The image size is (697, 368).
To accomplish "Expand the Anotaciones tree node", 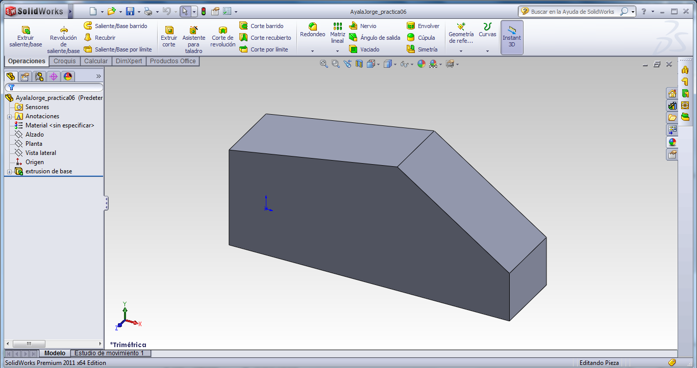I will point(10,116).
